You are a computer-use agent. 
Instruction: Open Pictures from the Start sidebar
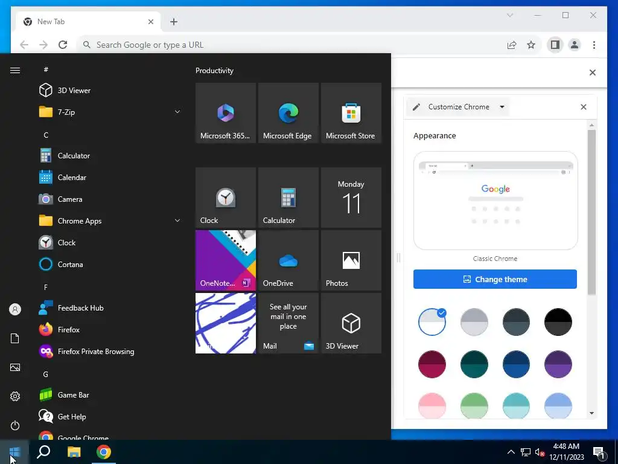point(15,367)
